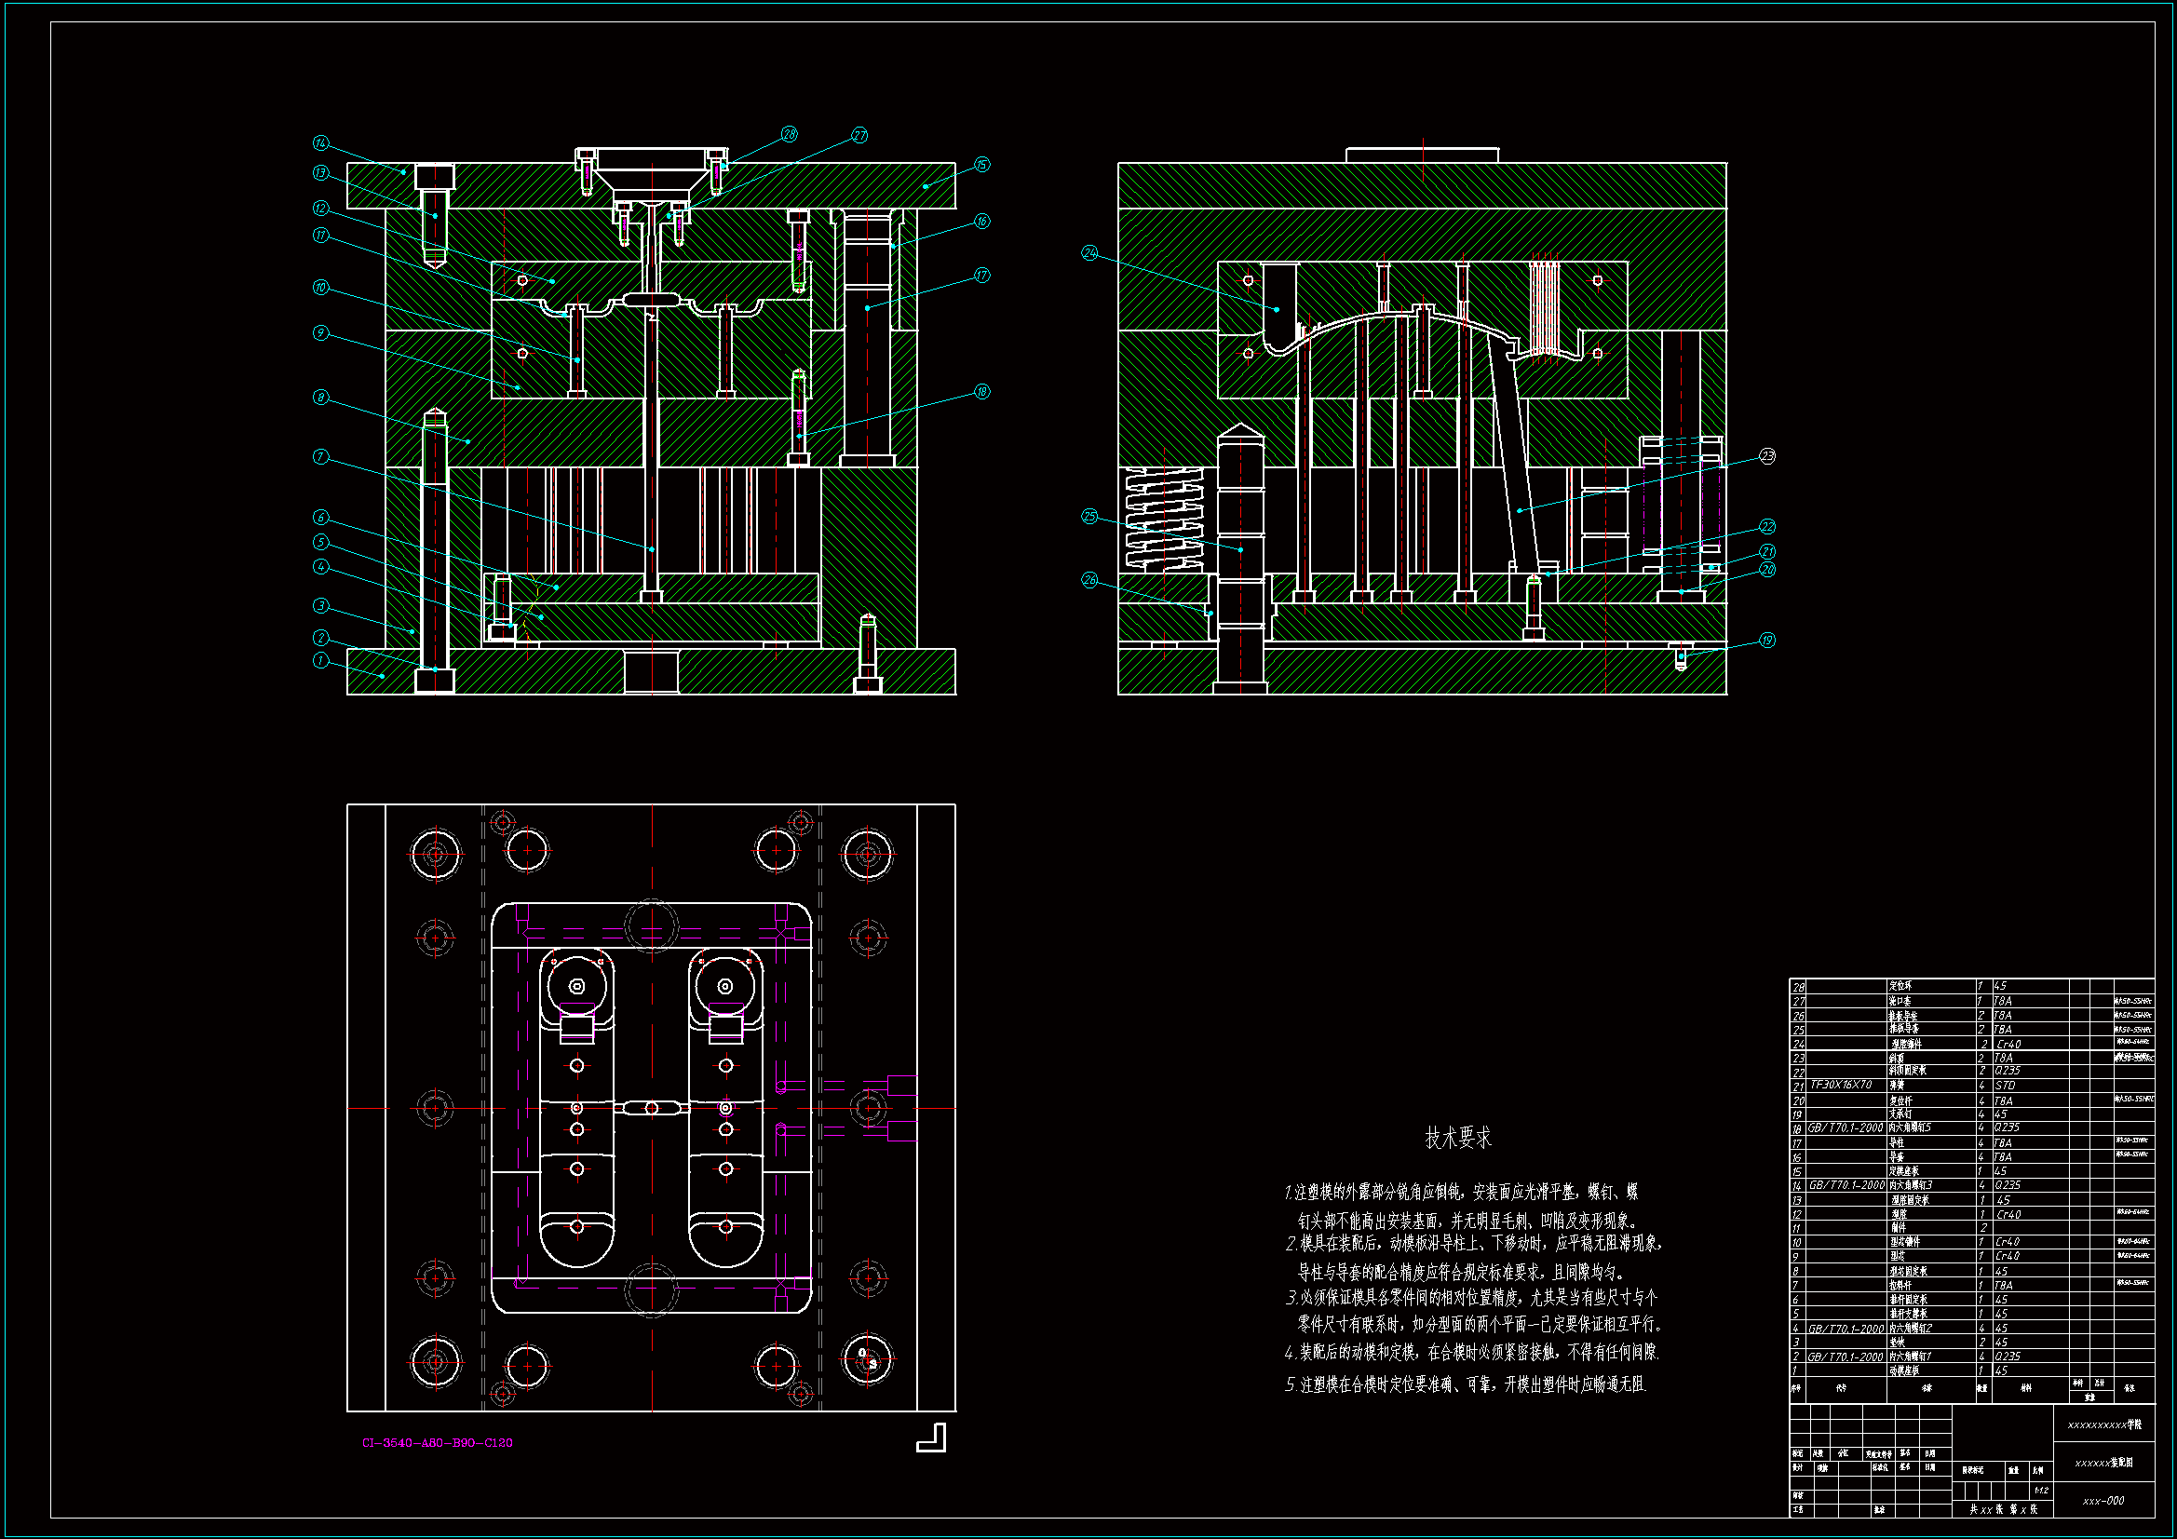Click GB/T70.1-2000 code in parts row 18

pos(1846,1127)
